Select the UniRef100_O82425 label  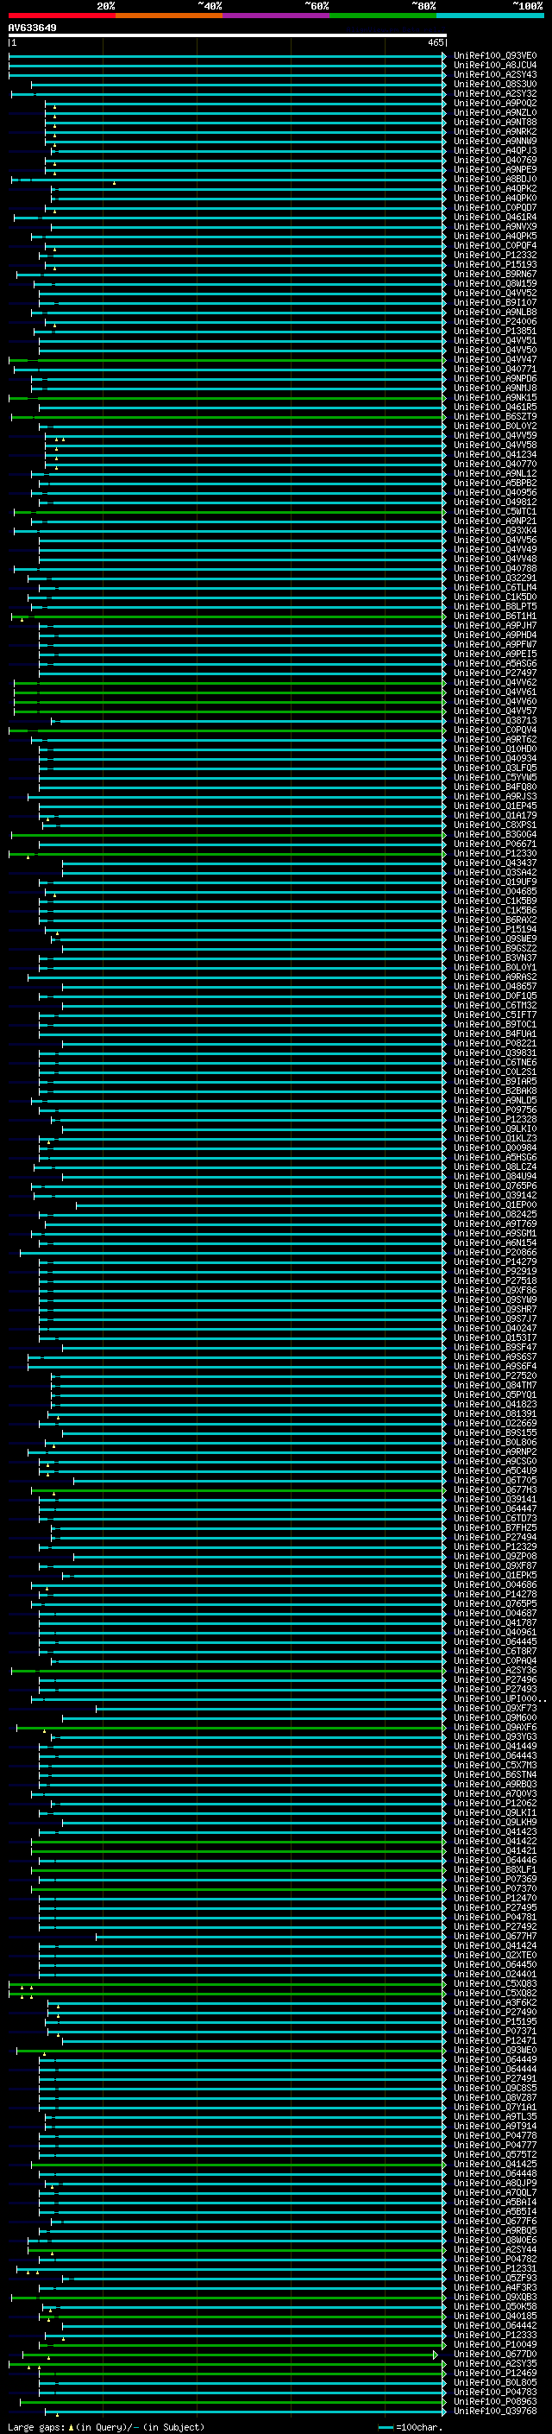click(x=494, y=1214)
